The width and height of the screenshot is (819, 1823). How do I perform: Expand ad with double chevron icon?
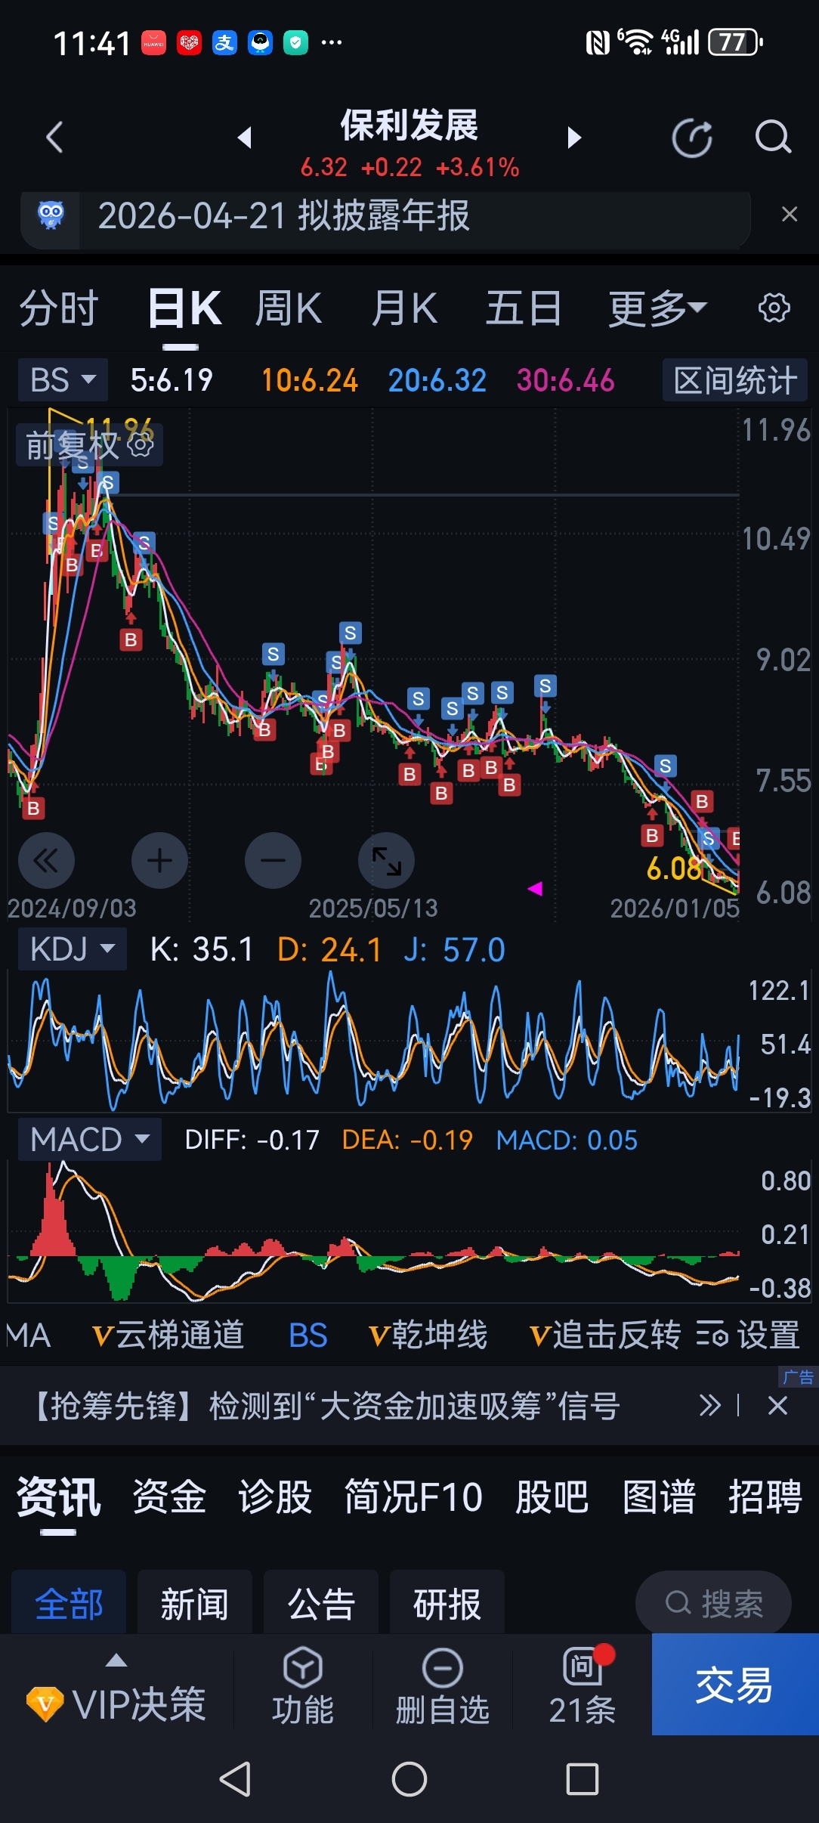709,1406
